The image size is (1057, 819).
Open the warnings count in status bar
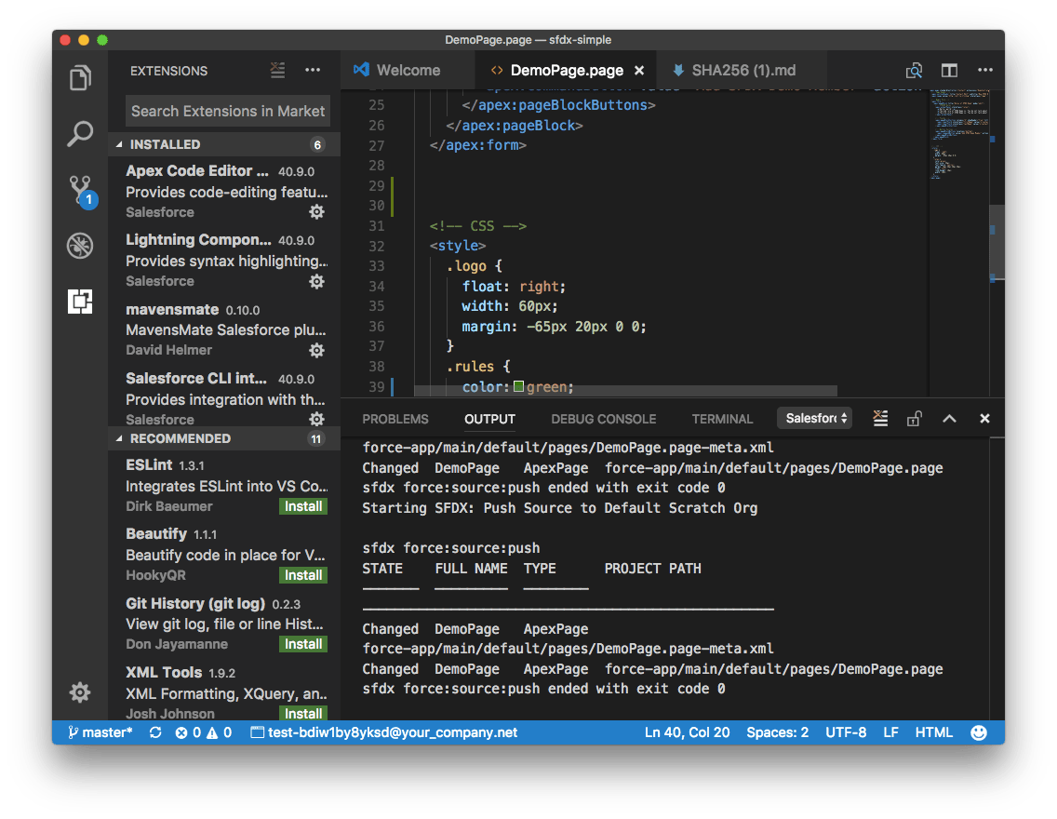pos(219,732)
